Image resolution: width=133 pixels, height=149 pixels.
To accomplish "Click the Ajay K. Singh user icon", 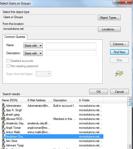I will coord(4,110).
